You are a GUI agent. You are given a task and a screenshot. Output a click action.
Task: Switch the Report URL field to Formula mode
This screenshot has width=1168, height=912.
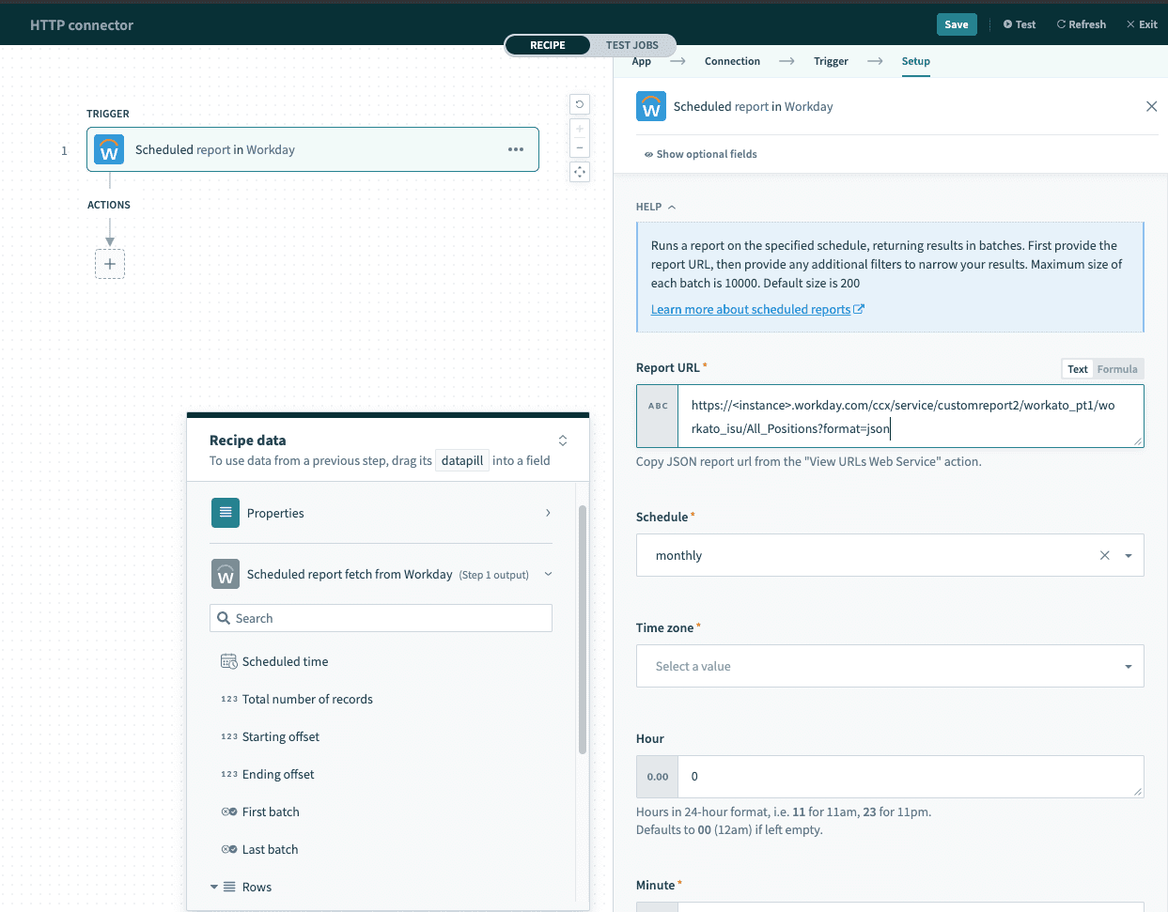(1118, 368)
